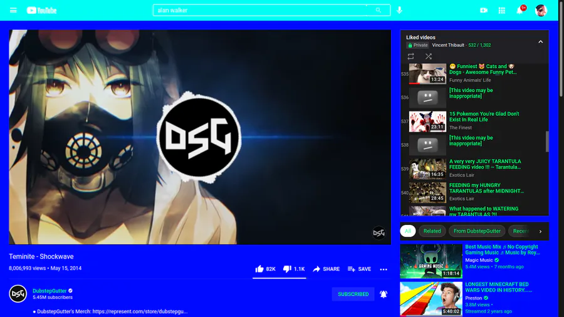Open LONGEST MINECRAFT BED WARS title
The image size is (564, 317).
click(499, 287)
